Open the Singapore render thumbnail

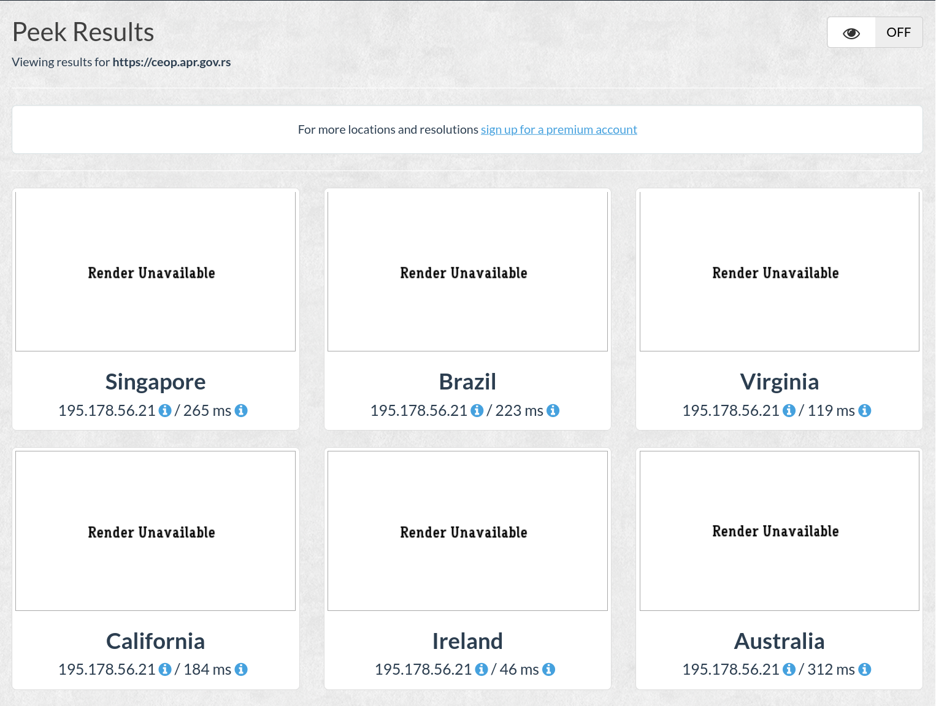pyautogui.click(x=156, y=271)
